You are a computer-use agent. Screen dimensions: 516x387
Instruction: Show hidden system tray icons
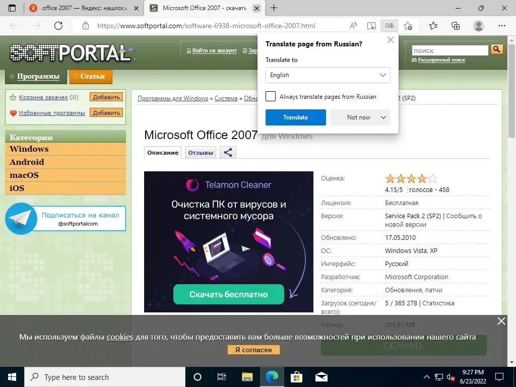[x=426, y=377]
